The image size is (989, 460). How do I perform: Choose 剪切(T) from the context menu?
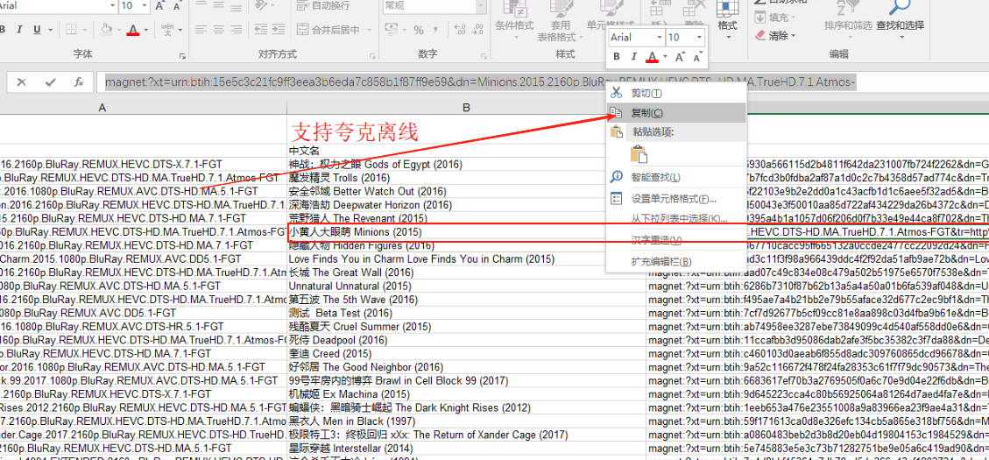pos(646,93)
